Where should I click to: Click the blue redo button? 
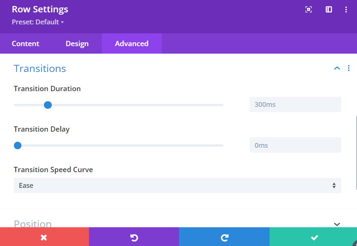coord(224,237)
